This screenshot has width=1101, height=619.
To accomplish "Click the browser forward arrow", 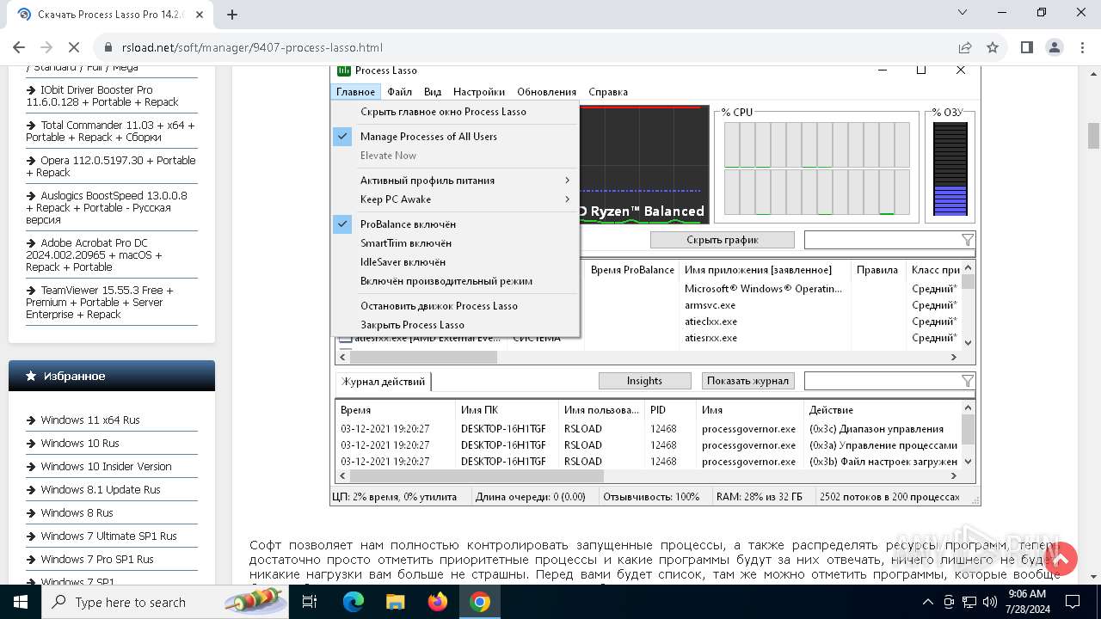I will click(46, 47).
